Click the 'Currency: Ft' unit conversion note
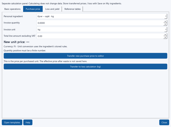The height and width of the screenshot is (127, 171). coord(35,46)
